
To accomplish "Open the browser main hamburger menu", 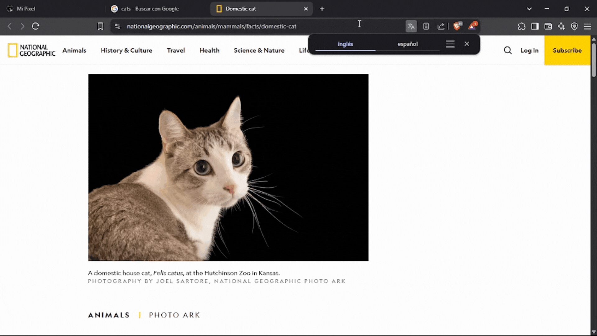I will tap(587, 26).
